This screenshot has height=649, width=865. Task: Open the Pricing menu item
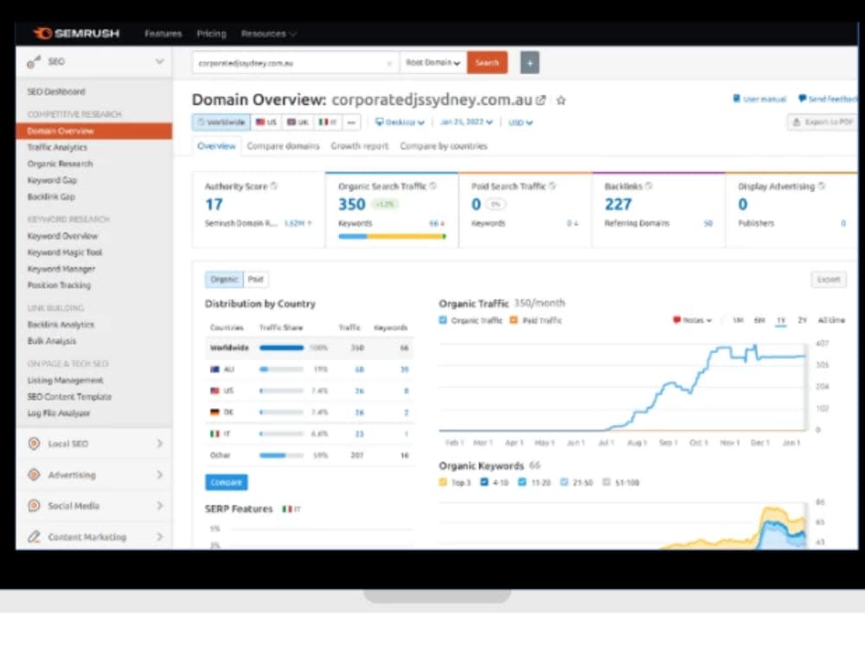pos(211,34)
